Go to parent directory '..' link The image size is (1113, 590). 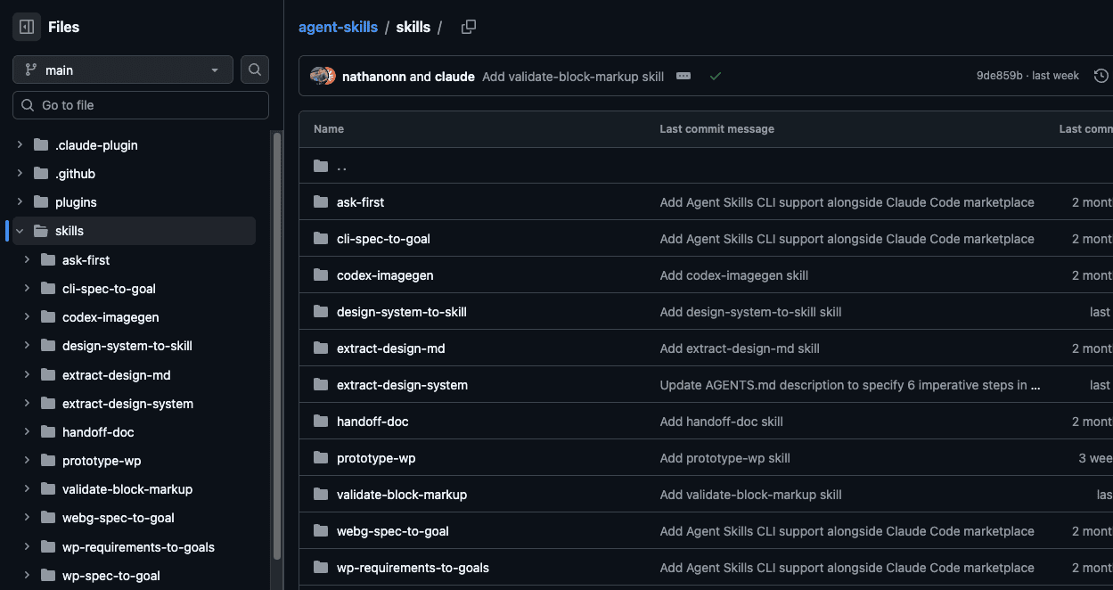pyautogui.click(x=342, y=166)
